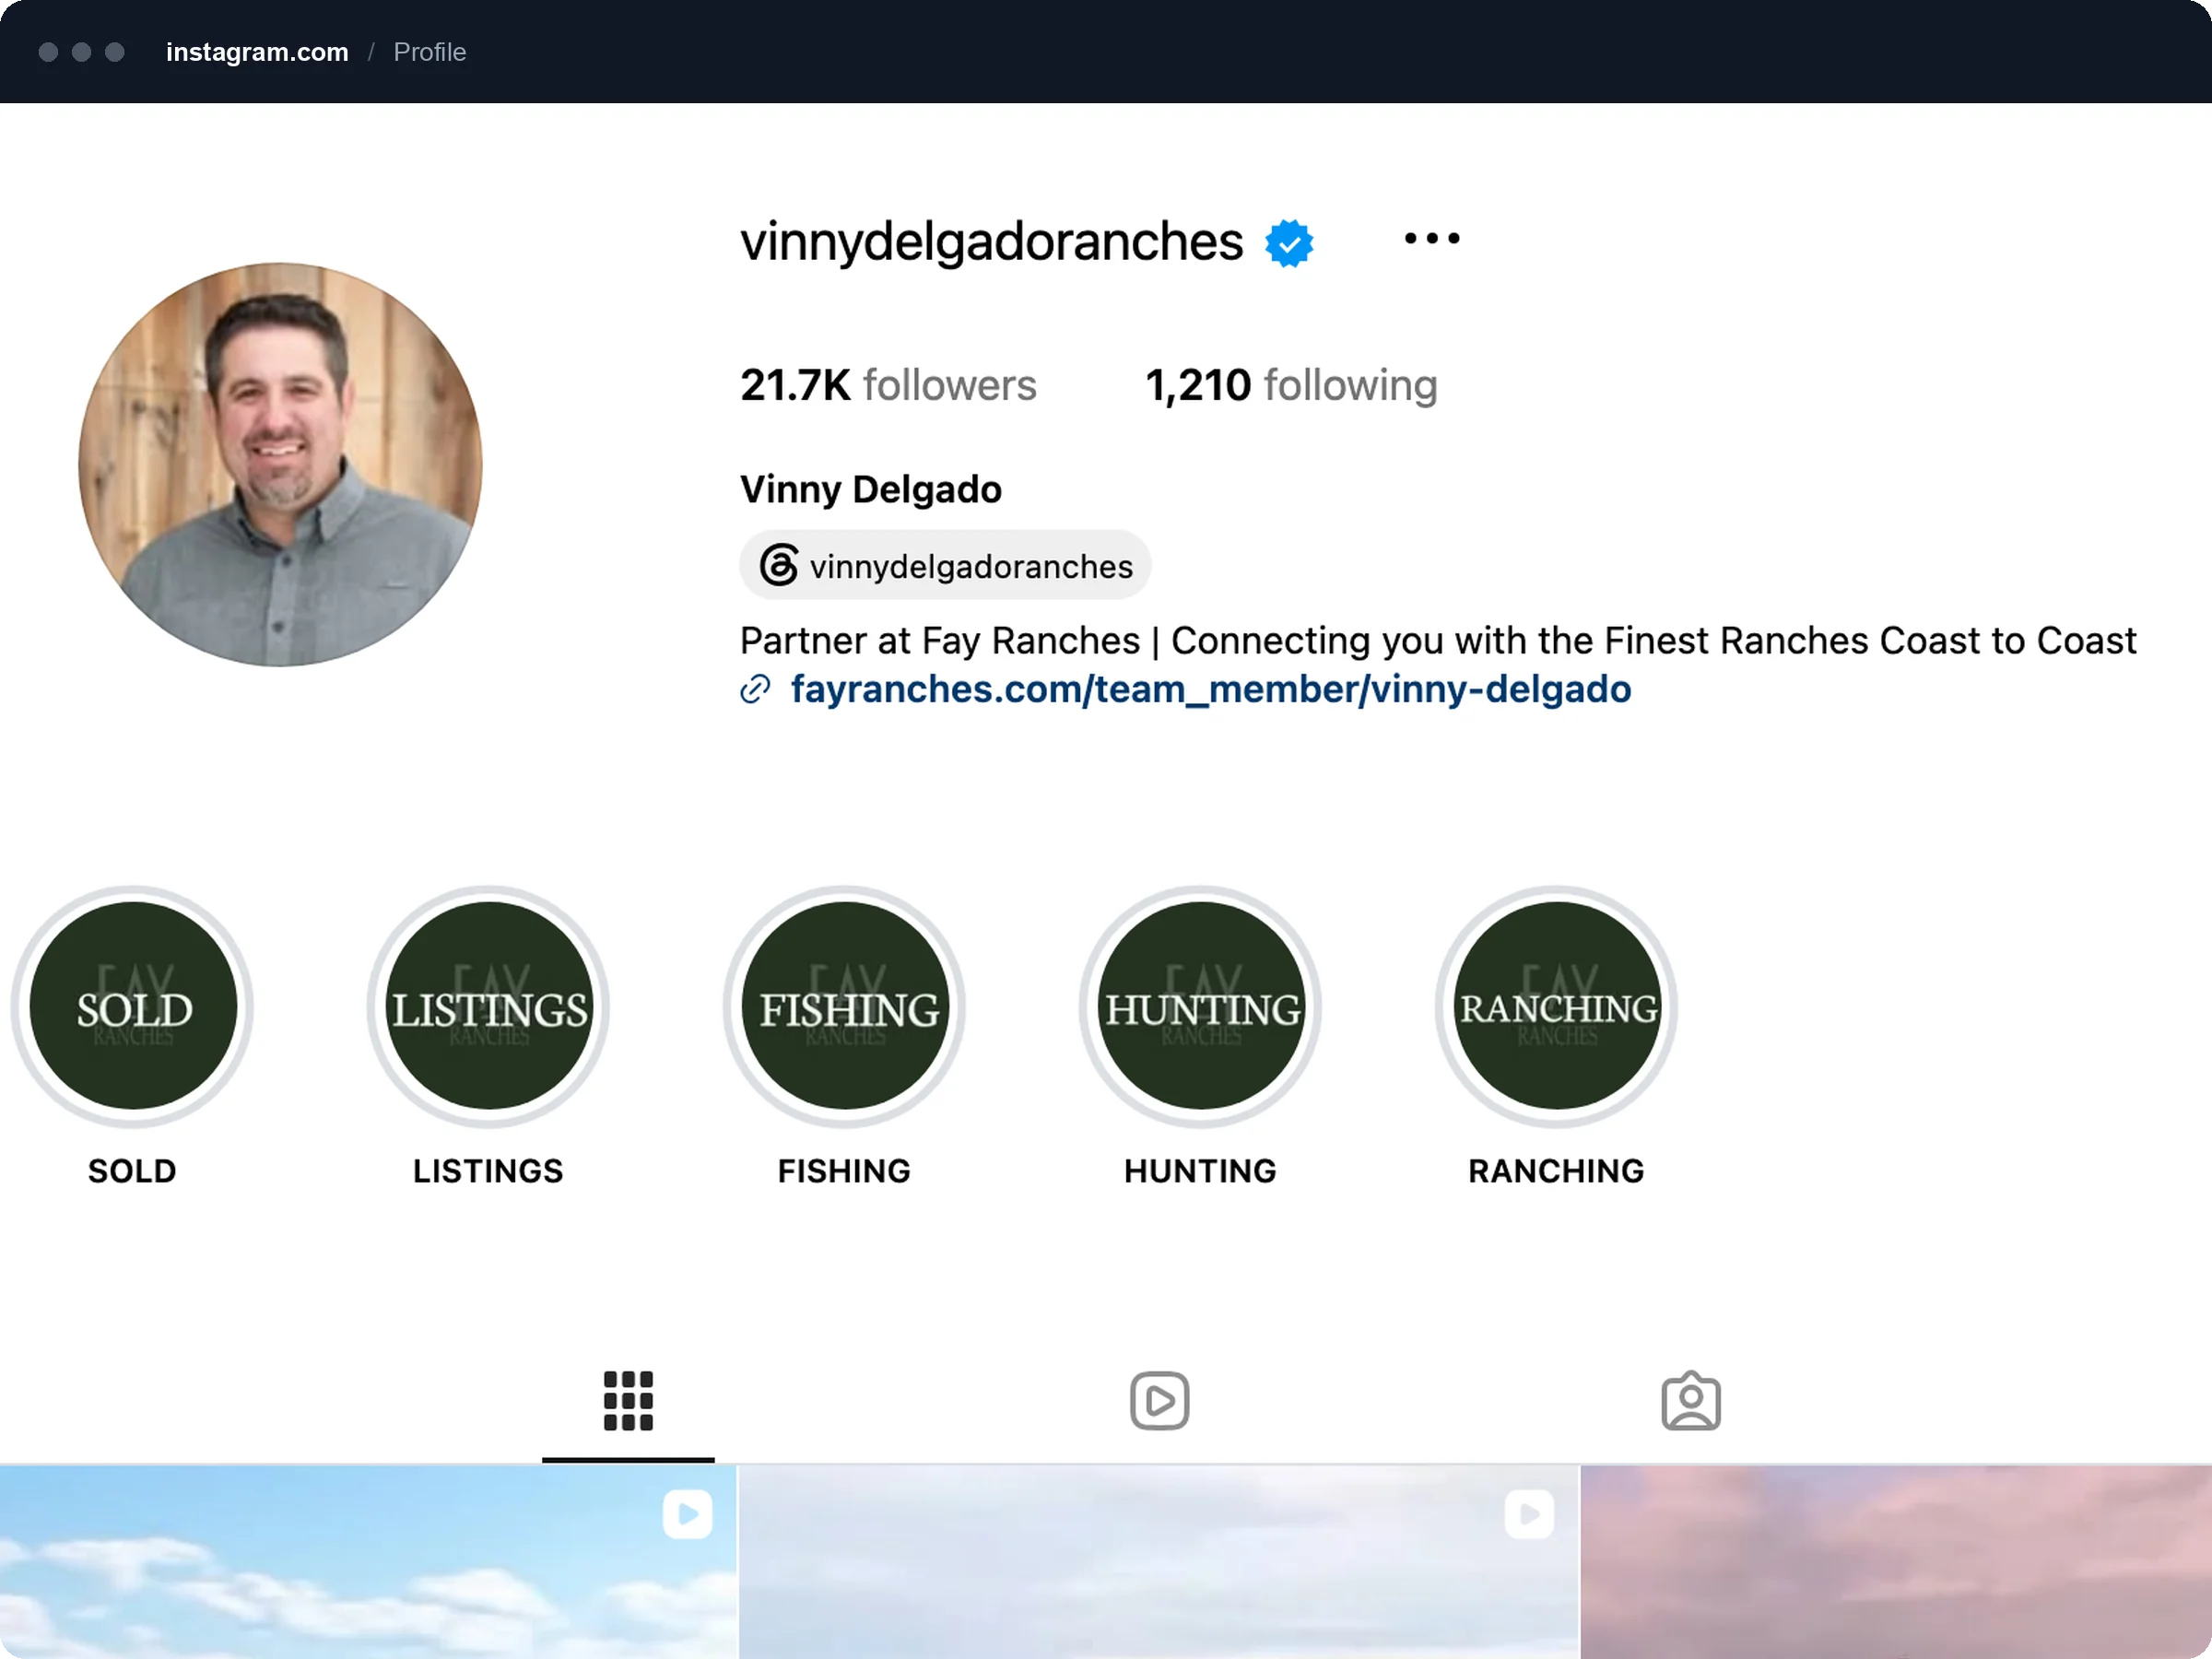Screen dimensions: 2212x1659
Task: Open the RANCHING story highlight
Action: (x=1557, y=1006)
